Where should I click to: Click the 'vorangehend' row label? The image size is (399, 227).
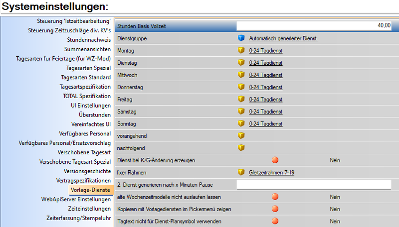(132, 136)
